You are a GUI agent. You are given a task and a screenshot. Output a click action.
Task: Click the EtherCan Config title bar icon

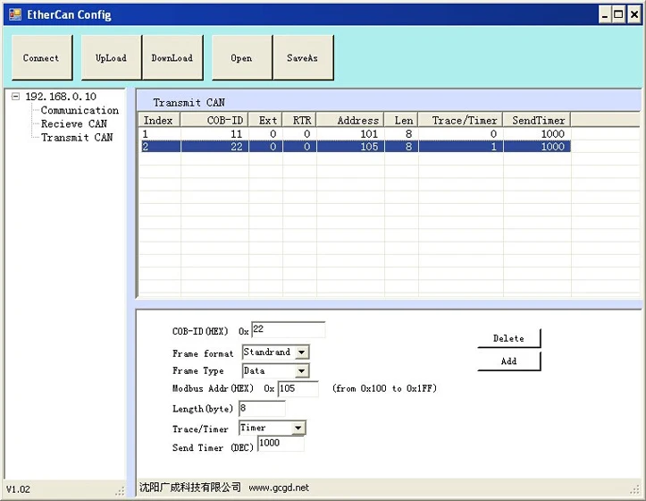(15, 14)
